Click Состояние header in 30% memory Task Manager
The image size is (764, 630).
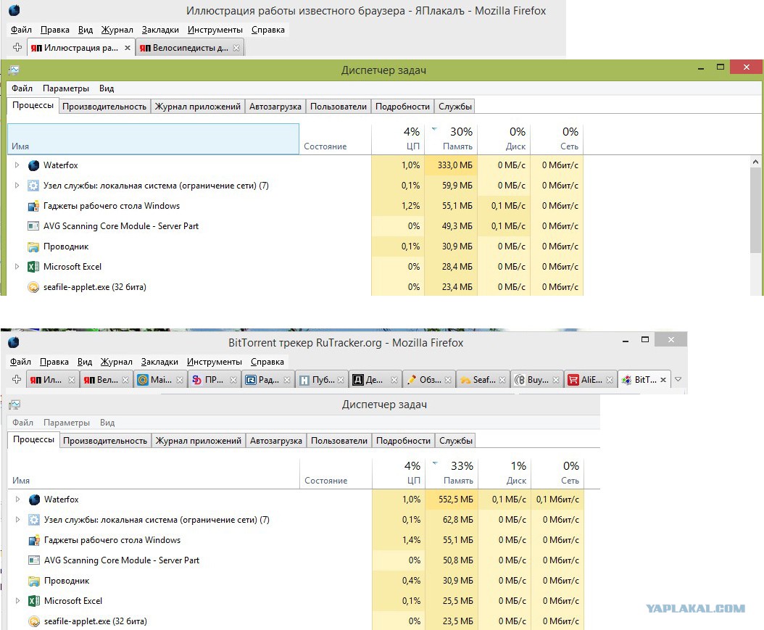(335, 139)
